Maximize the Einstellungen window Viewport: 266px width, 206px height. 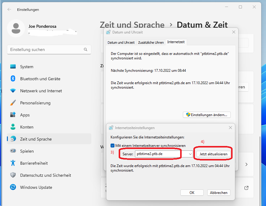coord(240,7)
